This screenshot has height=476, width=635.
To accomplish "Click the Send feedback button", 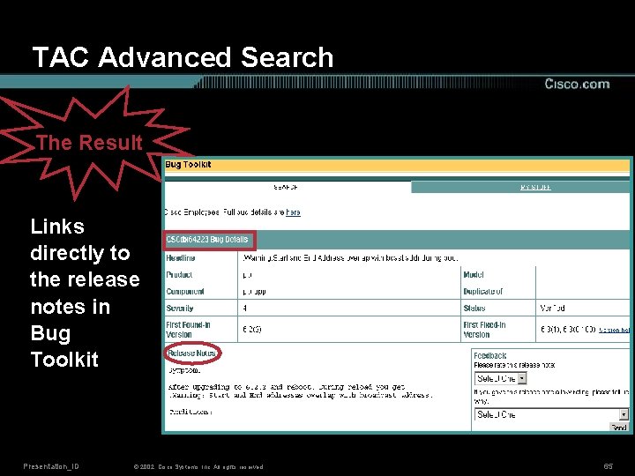I will pyautogui.click(x=619, y=428).
